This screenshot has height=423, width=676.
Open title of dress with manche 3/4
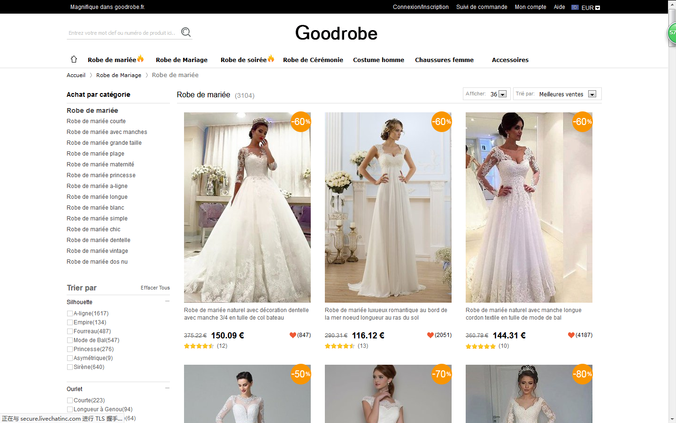[x=246, y=314]
